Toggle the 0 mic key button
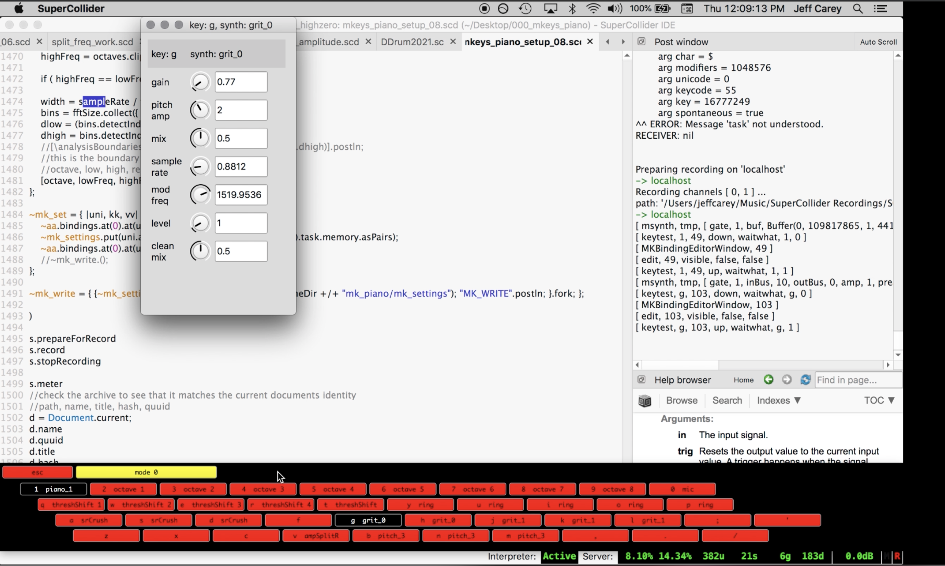Screen dimensions: 945x566 (682, 489)
